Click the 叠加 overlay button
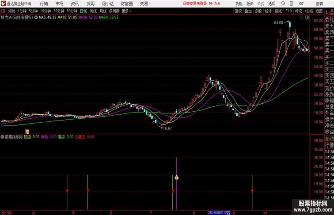Image resolution: width=334 pixels, height=215 pixels. coord(248,11)
